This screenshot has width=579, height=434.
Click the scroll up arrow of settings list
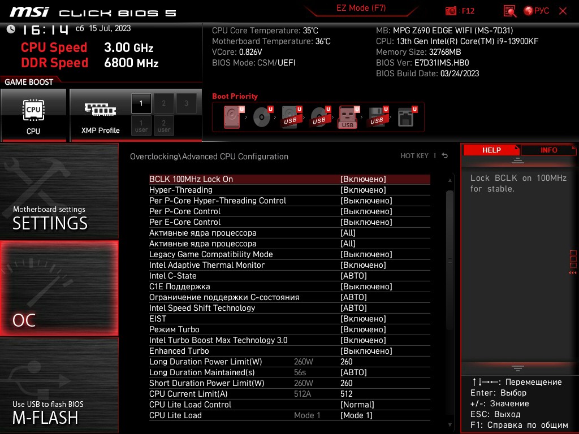[450, 180]
